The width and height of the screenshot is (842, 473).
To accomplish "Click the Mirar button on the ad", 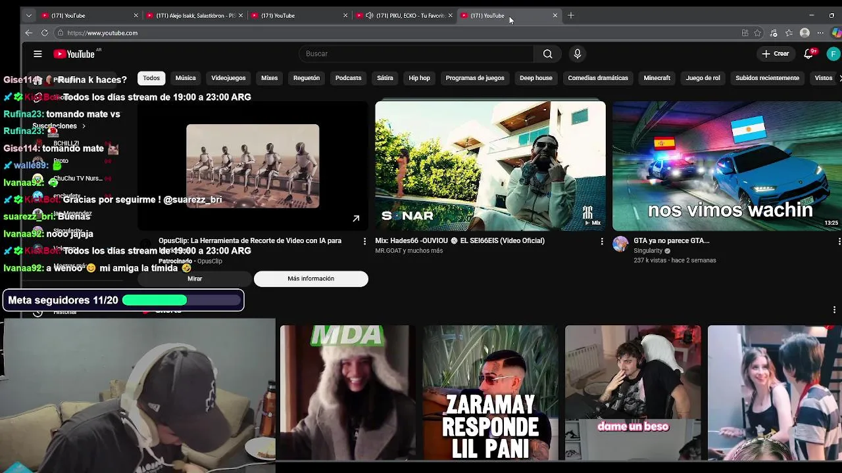I will click(195, 279).
